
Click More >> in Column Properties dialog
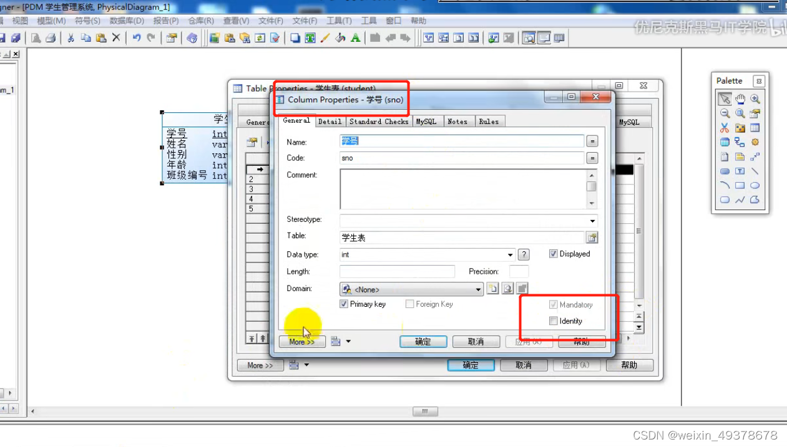(x=302, y=342)
